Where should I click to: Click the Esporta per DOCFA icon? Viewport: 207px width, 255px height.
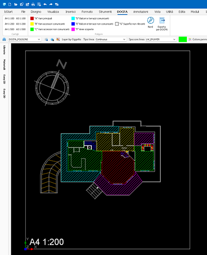tap(162, 21)
